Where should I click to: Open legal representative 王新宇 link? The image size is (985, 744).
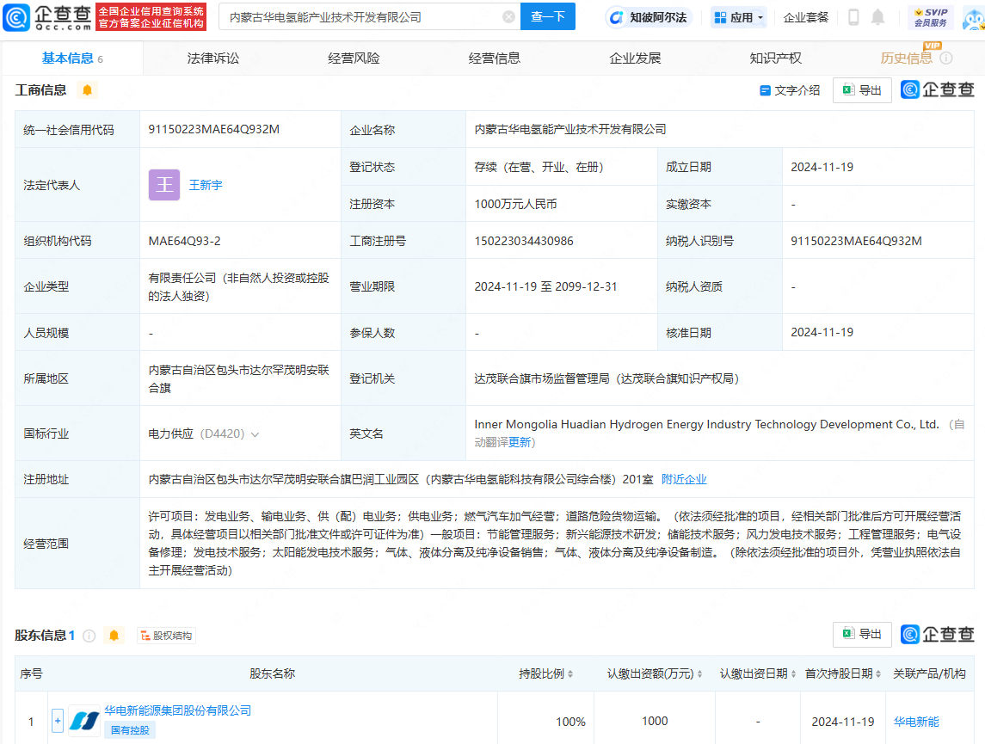[x=206, y=185]
